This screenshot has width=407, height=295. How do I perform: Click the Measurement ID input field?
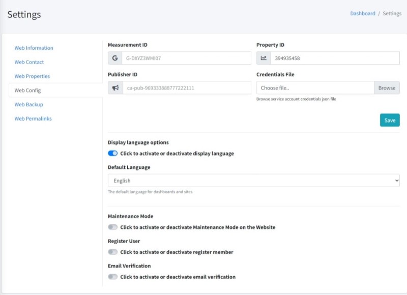pos(186,58)
